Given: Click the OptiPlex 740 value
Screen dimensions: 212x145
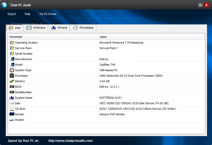Looking at the screenshot, I should [x=107, y=65].
